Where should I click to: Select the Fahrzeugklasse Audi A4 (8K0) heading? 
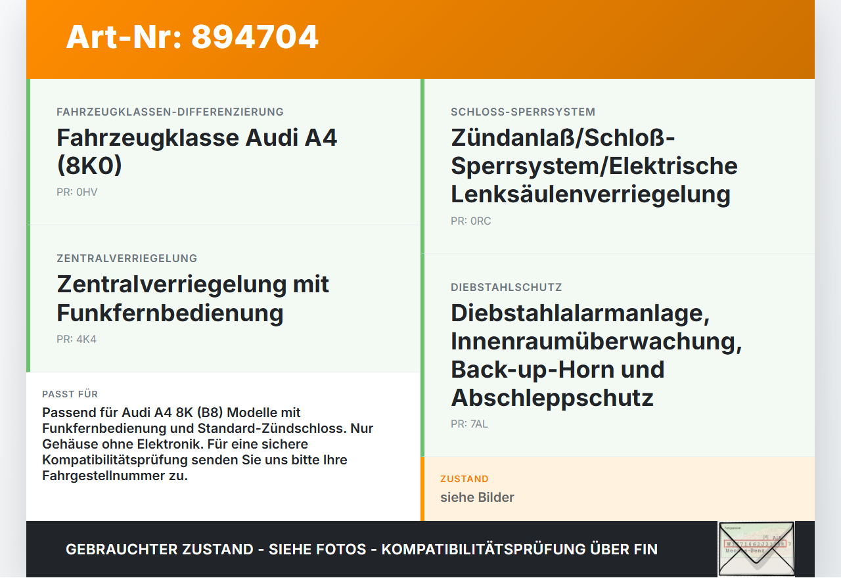pos(197,152)
